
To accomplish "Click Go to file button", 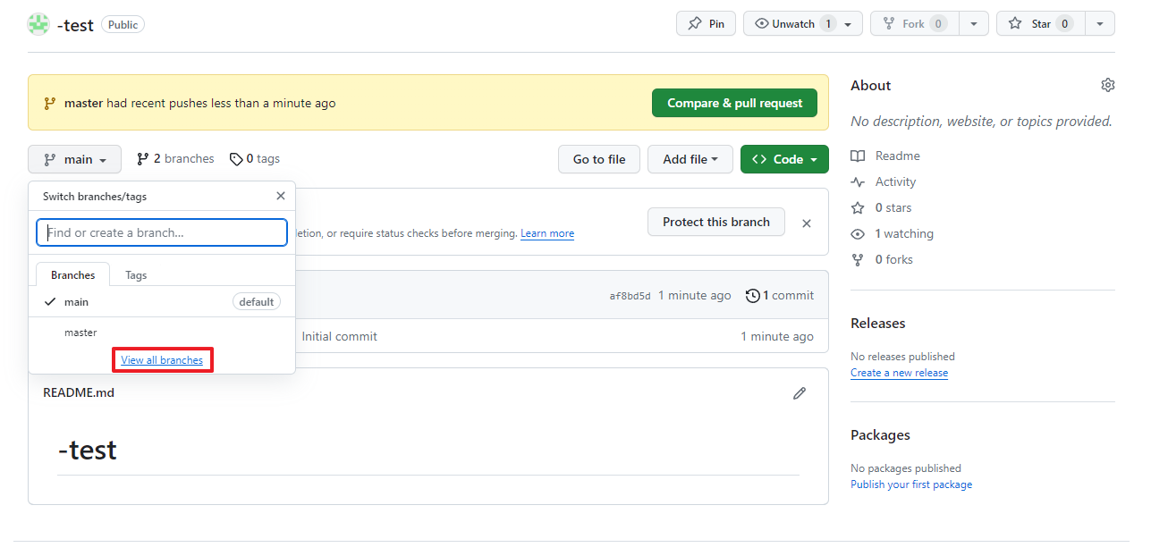I will (x=599, y=159).
